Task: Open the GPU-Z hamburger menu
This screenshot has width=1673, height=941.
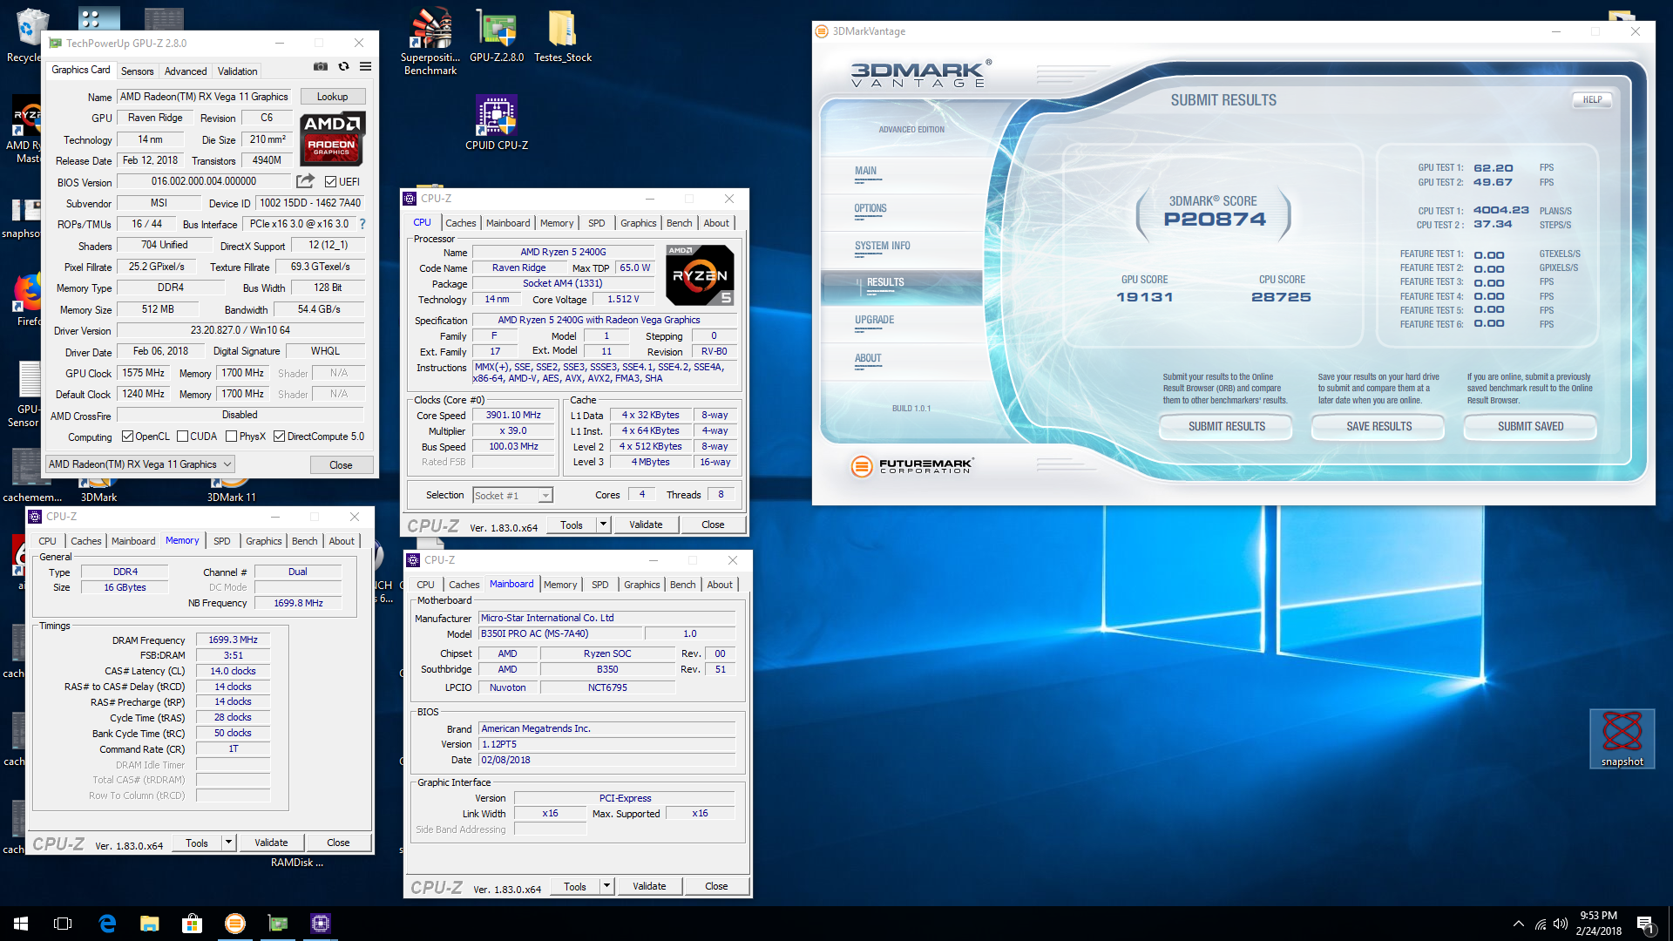Action: tap(366, 67)
